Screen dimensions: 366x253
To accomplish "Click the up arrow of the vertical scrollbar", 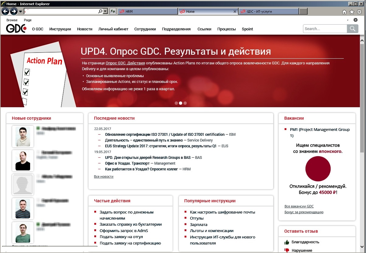I will (x=362, y=40).
